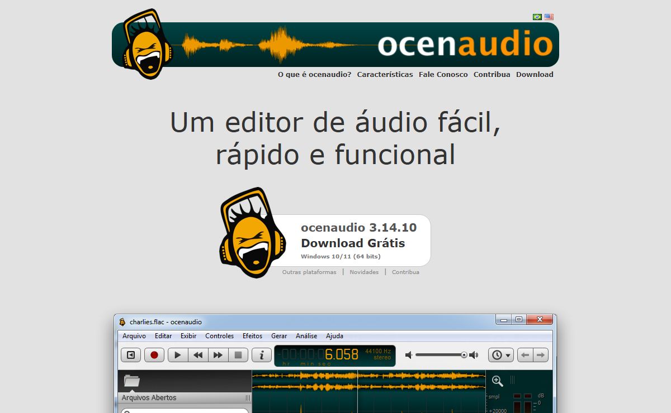The height and width of the screenshot is (413, 671).
Task: Click the ocenaudio title bar app icon
Action: pos(122,321)
